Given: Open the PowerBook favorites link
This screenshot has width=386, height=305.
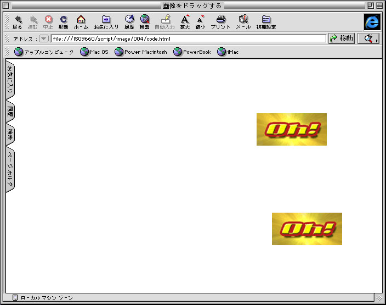Looking at the screenshot, I should (x=192, y=52).
